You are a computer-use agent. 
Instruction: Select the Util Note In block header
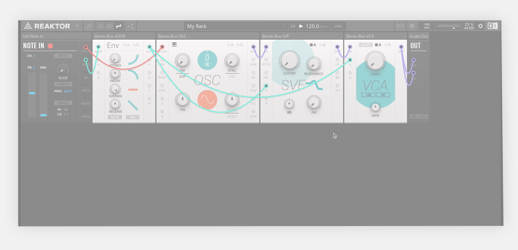[56, 36]
